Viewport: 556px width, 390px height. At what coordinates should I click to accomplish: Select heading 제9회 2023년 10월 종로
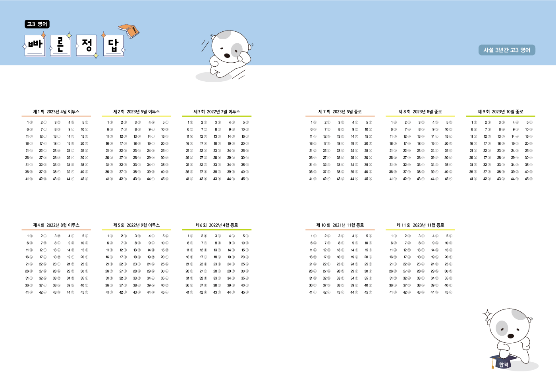[500, 112]
